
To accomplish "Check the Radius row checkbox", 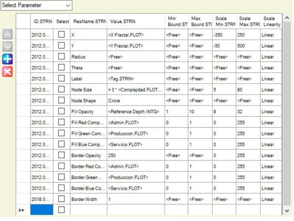I will 61,56.
